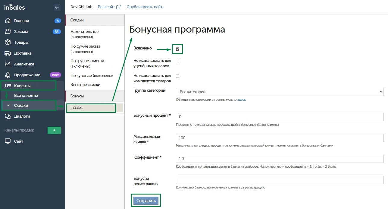Click the Аналитика chart icon
Viewport: 388px width, 209px height.
click(8, 64)
